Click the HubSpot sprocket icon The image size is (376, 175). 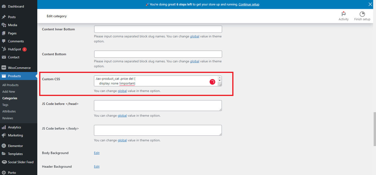point(4,49)
